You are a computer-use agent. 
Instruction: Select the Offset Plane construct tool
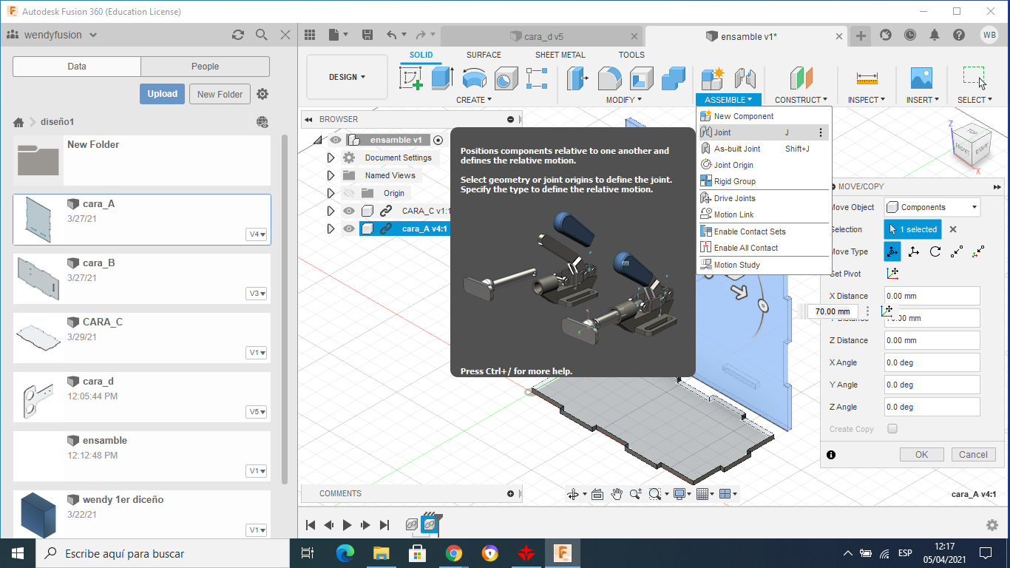(801, 78)
